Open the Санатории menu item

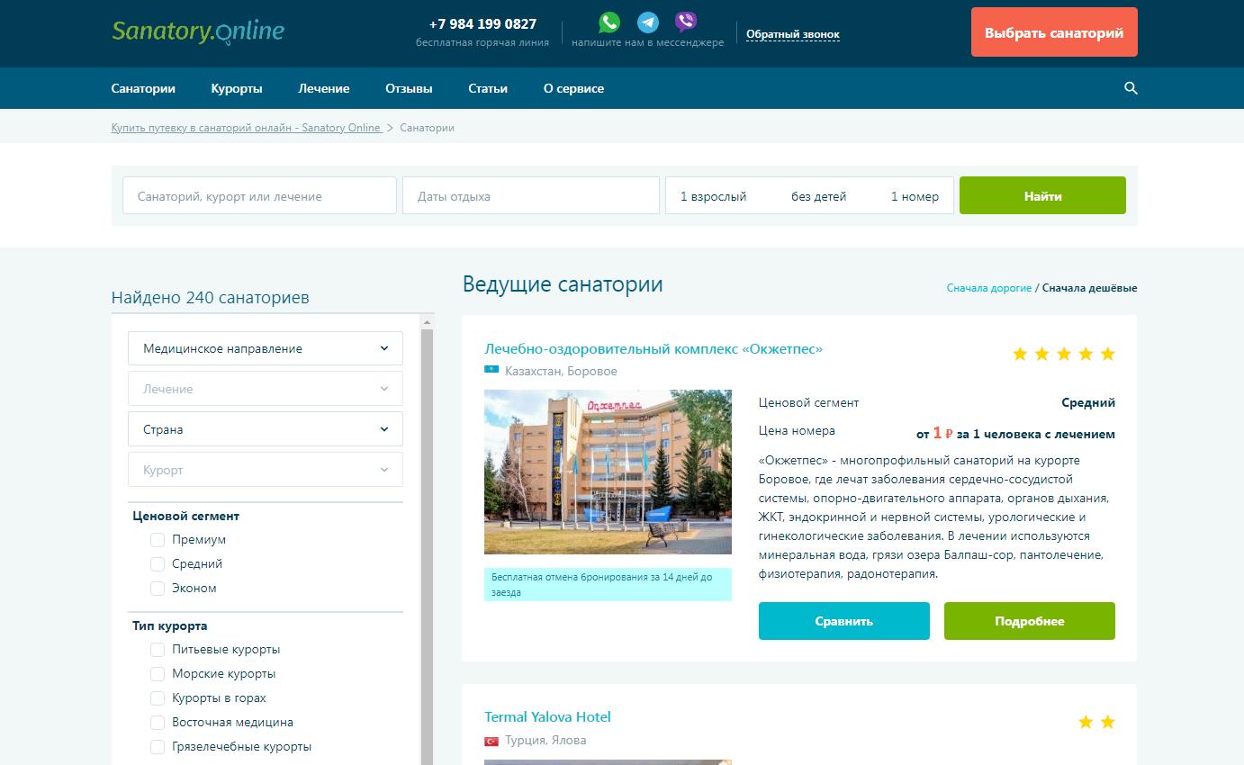tap(143, 88)
